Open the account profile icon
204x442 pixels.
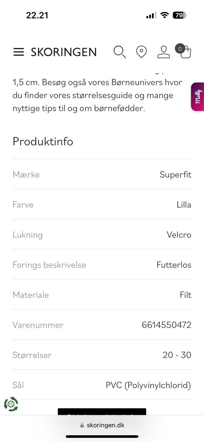tap(163, 52)
